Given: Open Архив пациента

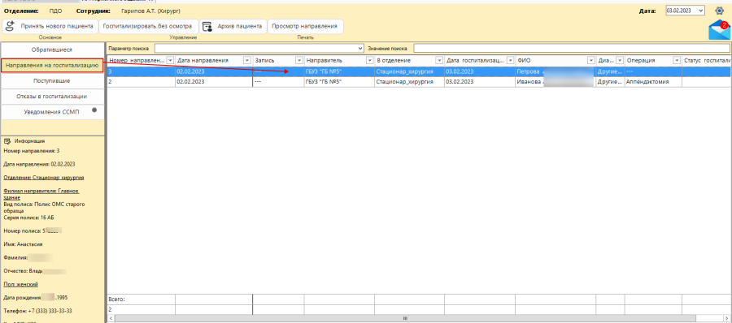Looking at the screenshot, I should click(x=233, y=27).
